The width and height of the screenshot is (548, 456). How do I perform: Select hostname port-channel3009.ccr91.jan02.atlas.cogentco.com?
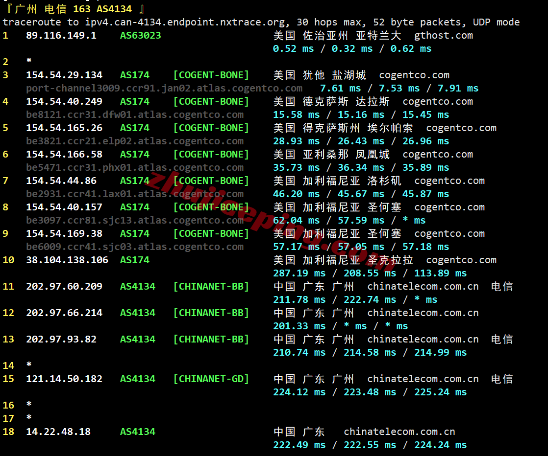164,89
